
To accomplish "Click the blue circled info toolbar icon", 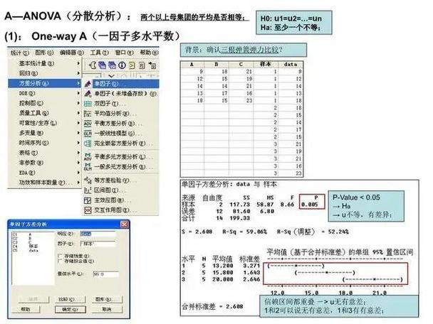I will pos(122,65).
